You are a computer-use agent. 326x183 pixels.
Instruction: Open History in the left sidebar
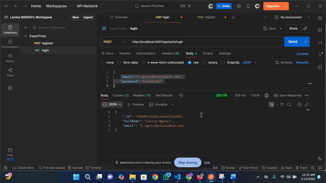10,58
